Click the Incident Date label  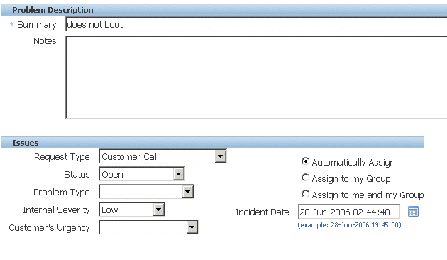click(x=263, y=212)
